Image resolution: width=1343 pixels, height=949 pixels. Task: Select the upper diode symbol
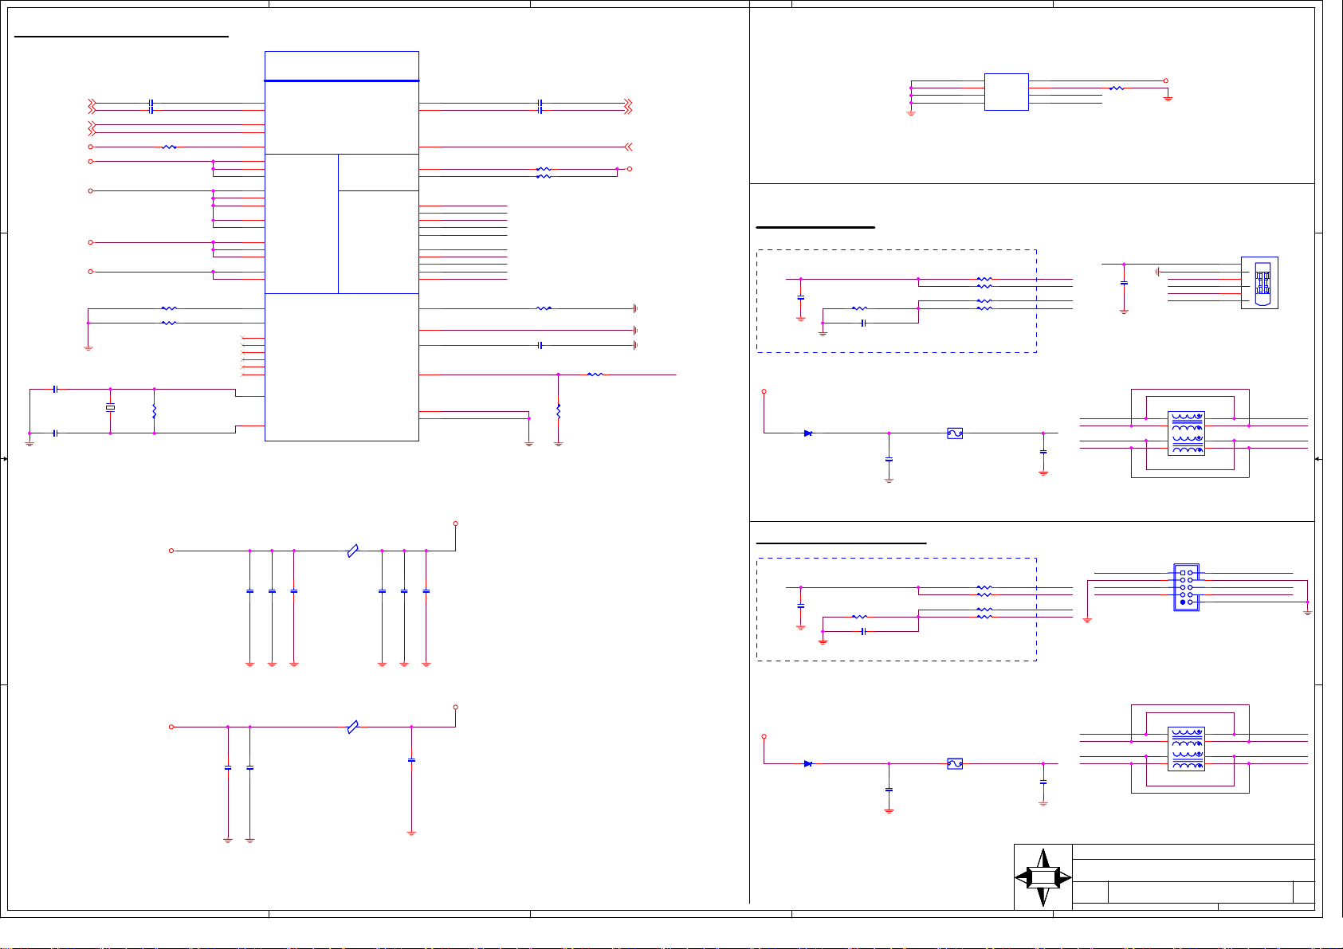tap(808, 433)
